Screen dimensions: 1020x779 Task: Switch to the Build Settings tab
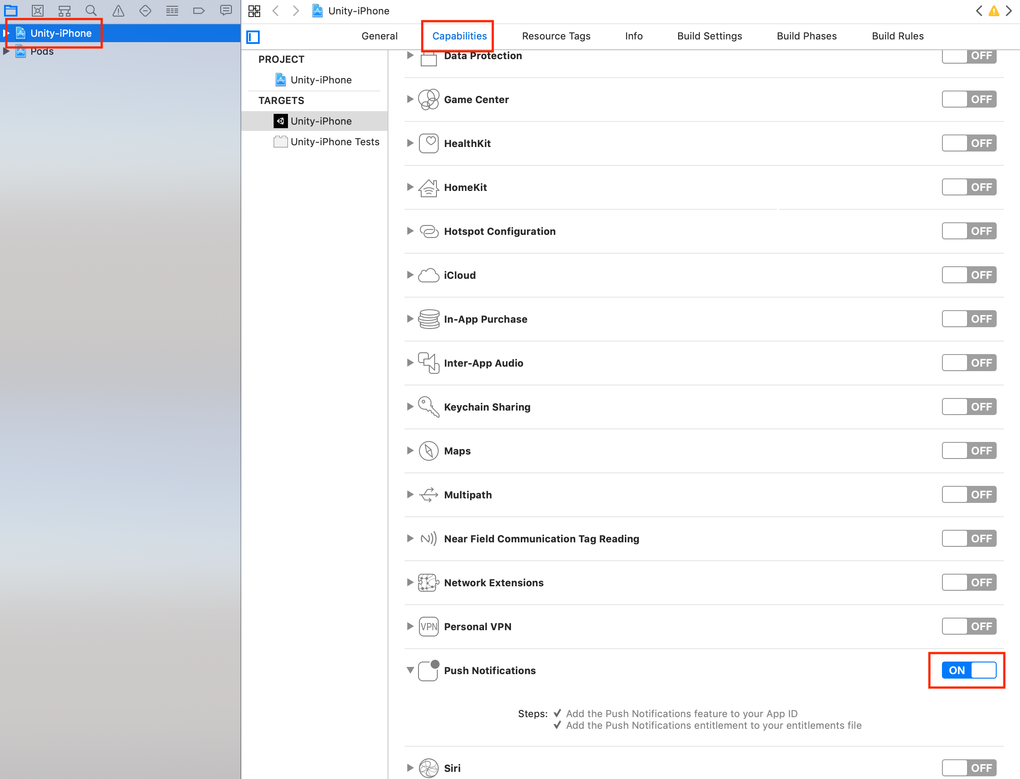click(x=709, y=36)
